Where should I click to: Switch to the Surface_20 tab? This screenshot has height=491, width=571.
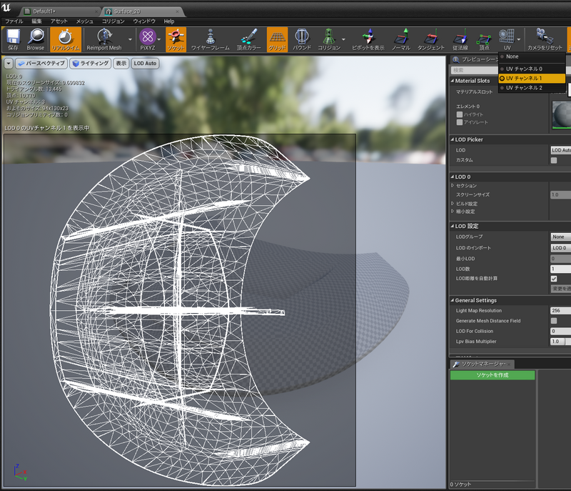(144, 11)
